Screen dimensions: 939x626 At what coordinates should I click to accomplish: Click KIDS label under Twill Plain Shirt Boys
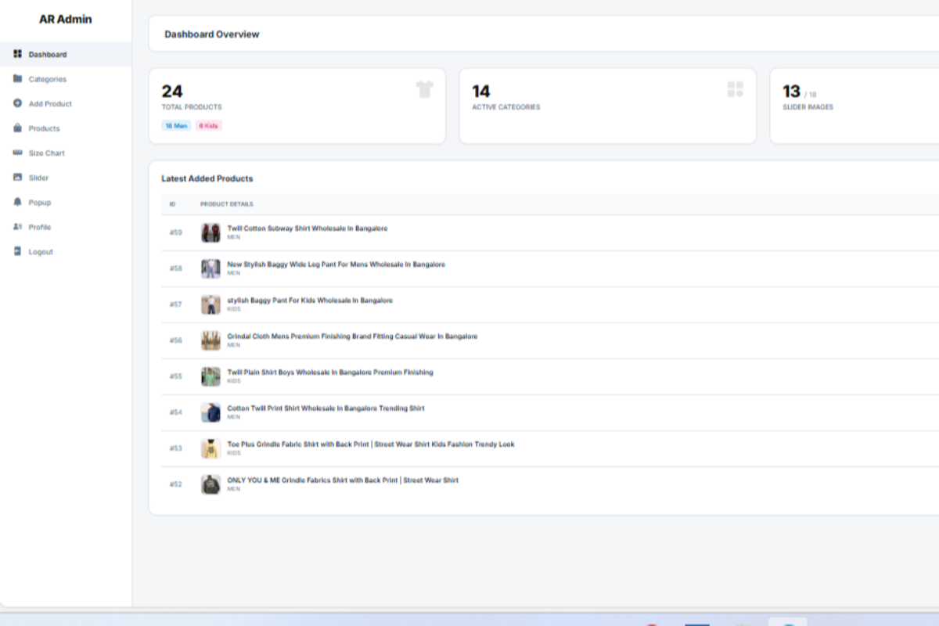[x=234, y=380]
